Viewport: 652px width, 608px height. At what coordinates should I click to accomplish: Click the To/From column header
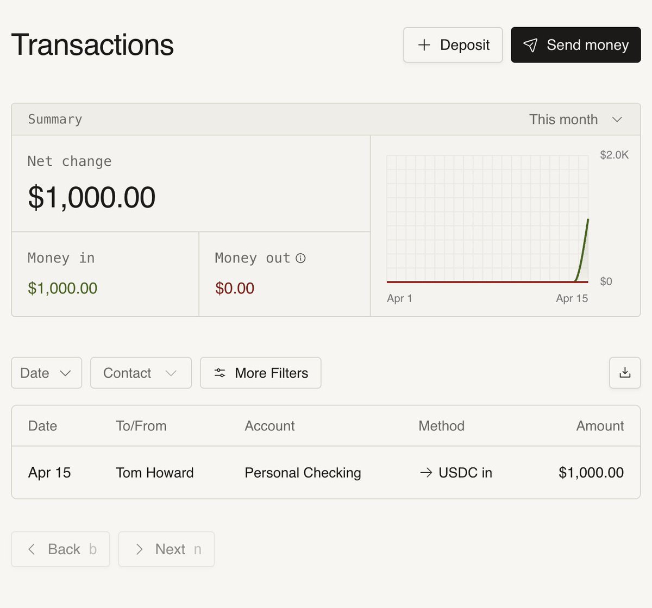click(141, 426)
